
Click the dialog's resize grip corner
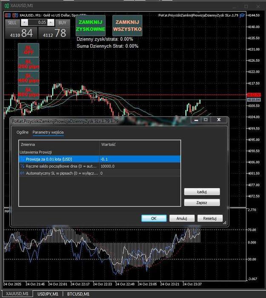click(x=225, y=223)
